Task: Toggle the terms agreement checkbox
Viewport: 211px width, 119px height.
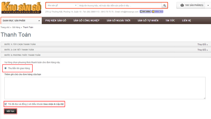Action: click(x=6, y=104)
